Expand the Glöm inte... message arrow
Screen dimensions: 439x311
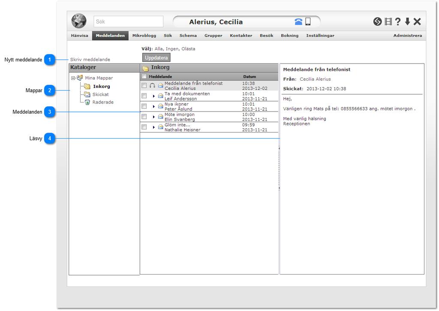pos(154,127)
